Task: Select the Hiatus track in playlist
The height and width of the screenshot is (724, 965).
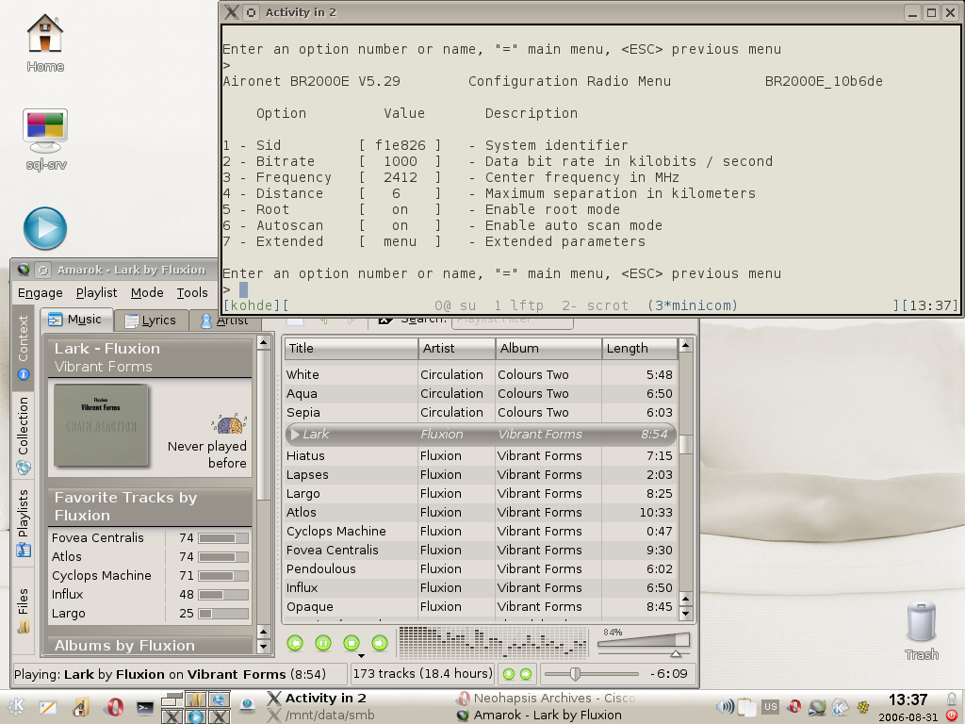Action: click(480, 455)
